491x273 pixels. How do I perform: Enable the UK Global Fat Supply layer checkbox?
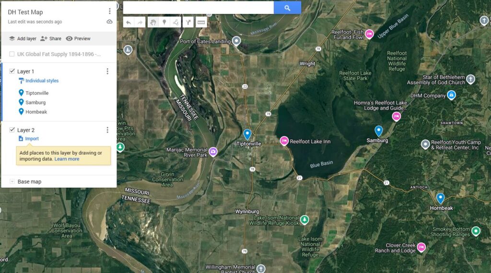coord(12,54)
